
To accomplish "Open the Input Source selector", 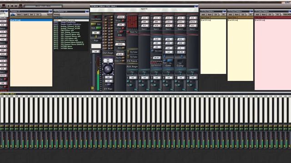I will pos(120,44).
